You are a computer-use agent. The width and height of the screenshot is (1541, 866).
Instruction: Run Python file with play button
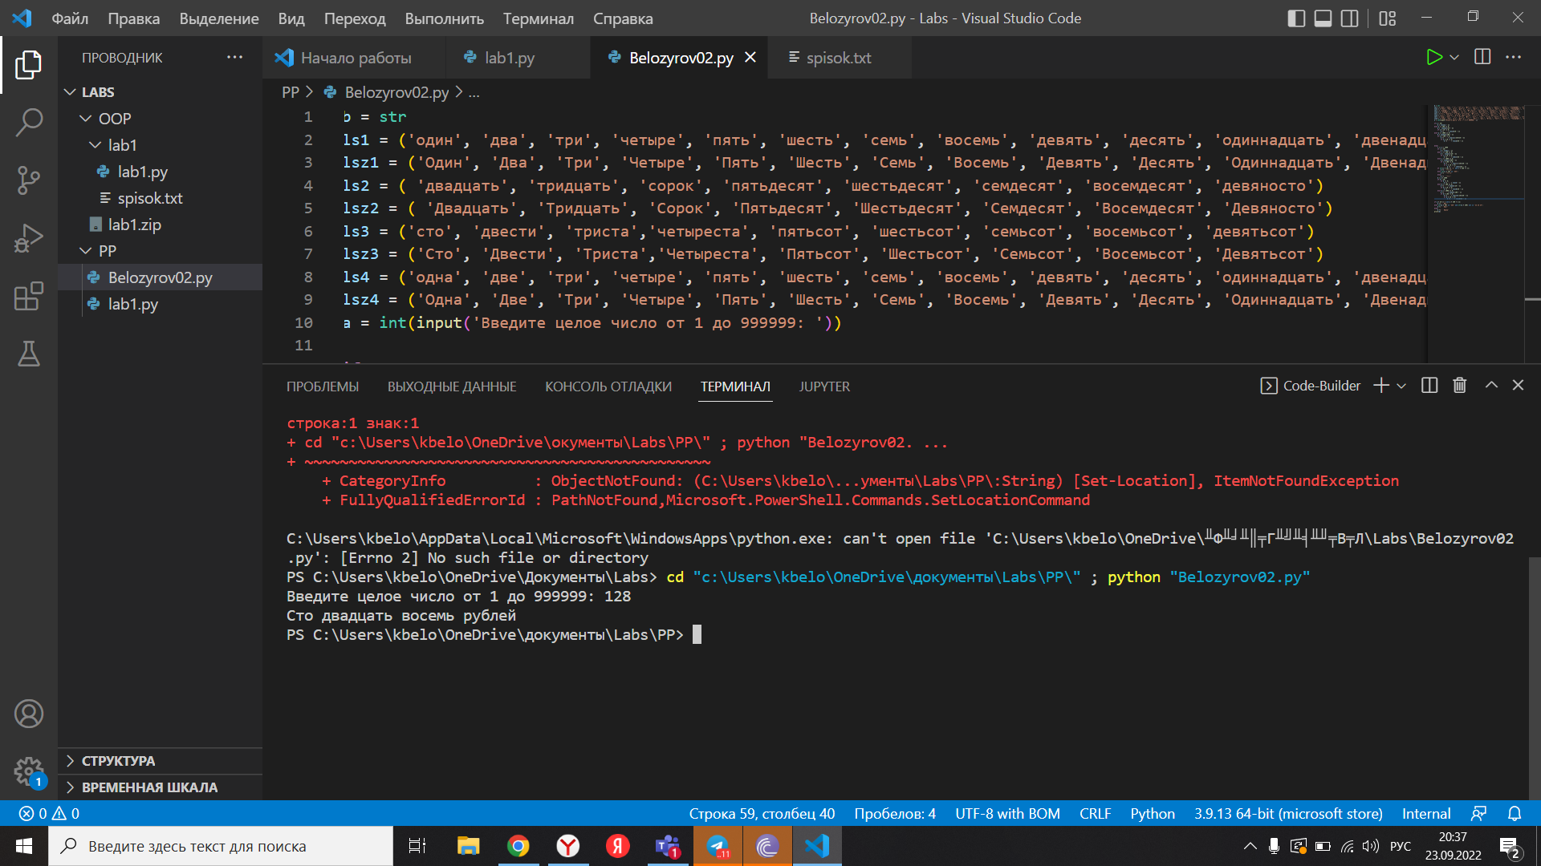click(1433, 57)
